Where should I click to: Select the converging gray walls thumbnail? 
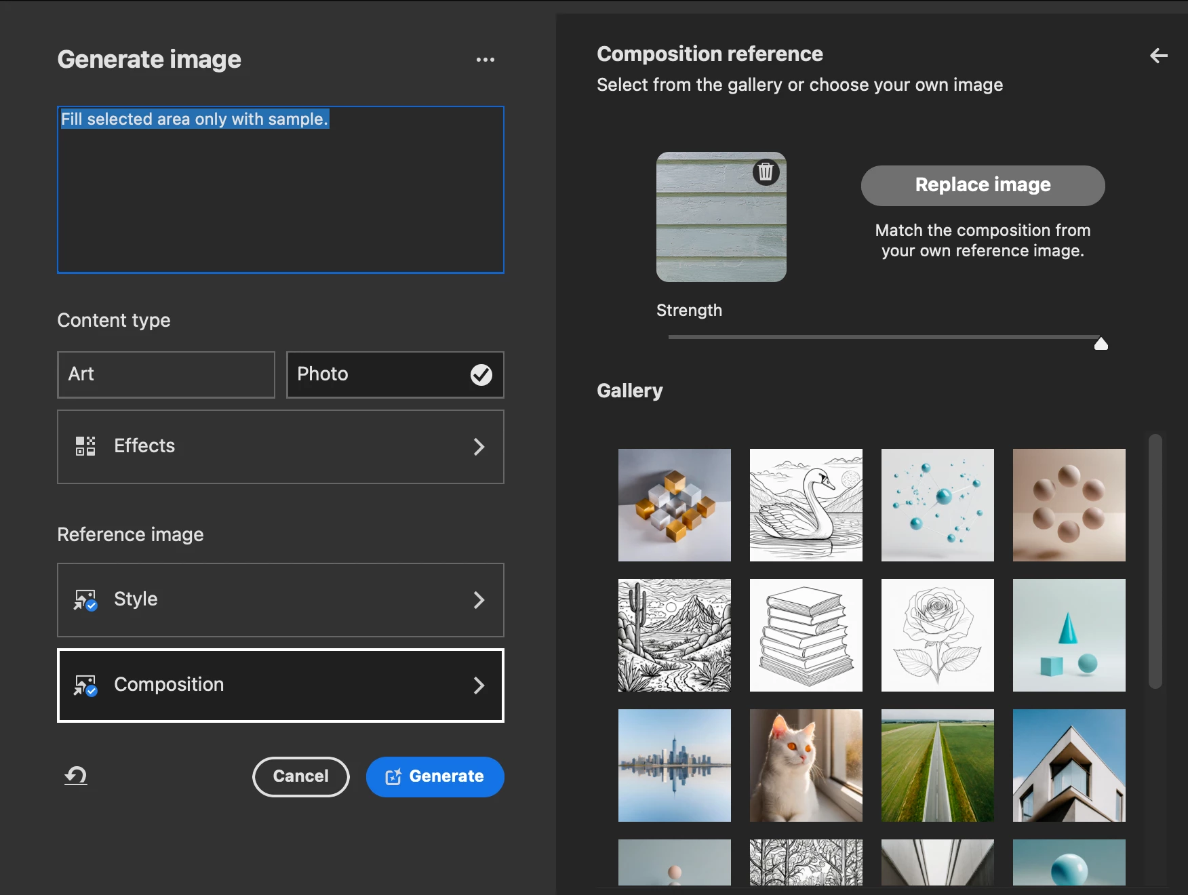[938, 862]
